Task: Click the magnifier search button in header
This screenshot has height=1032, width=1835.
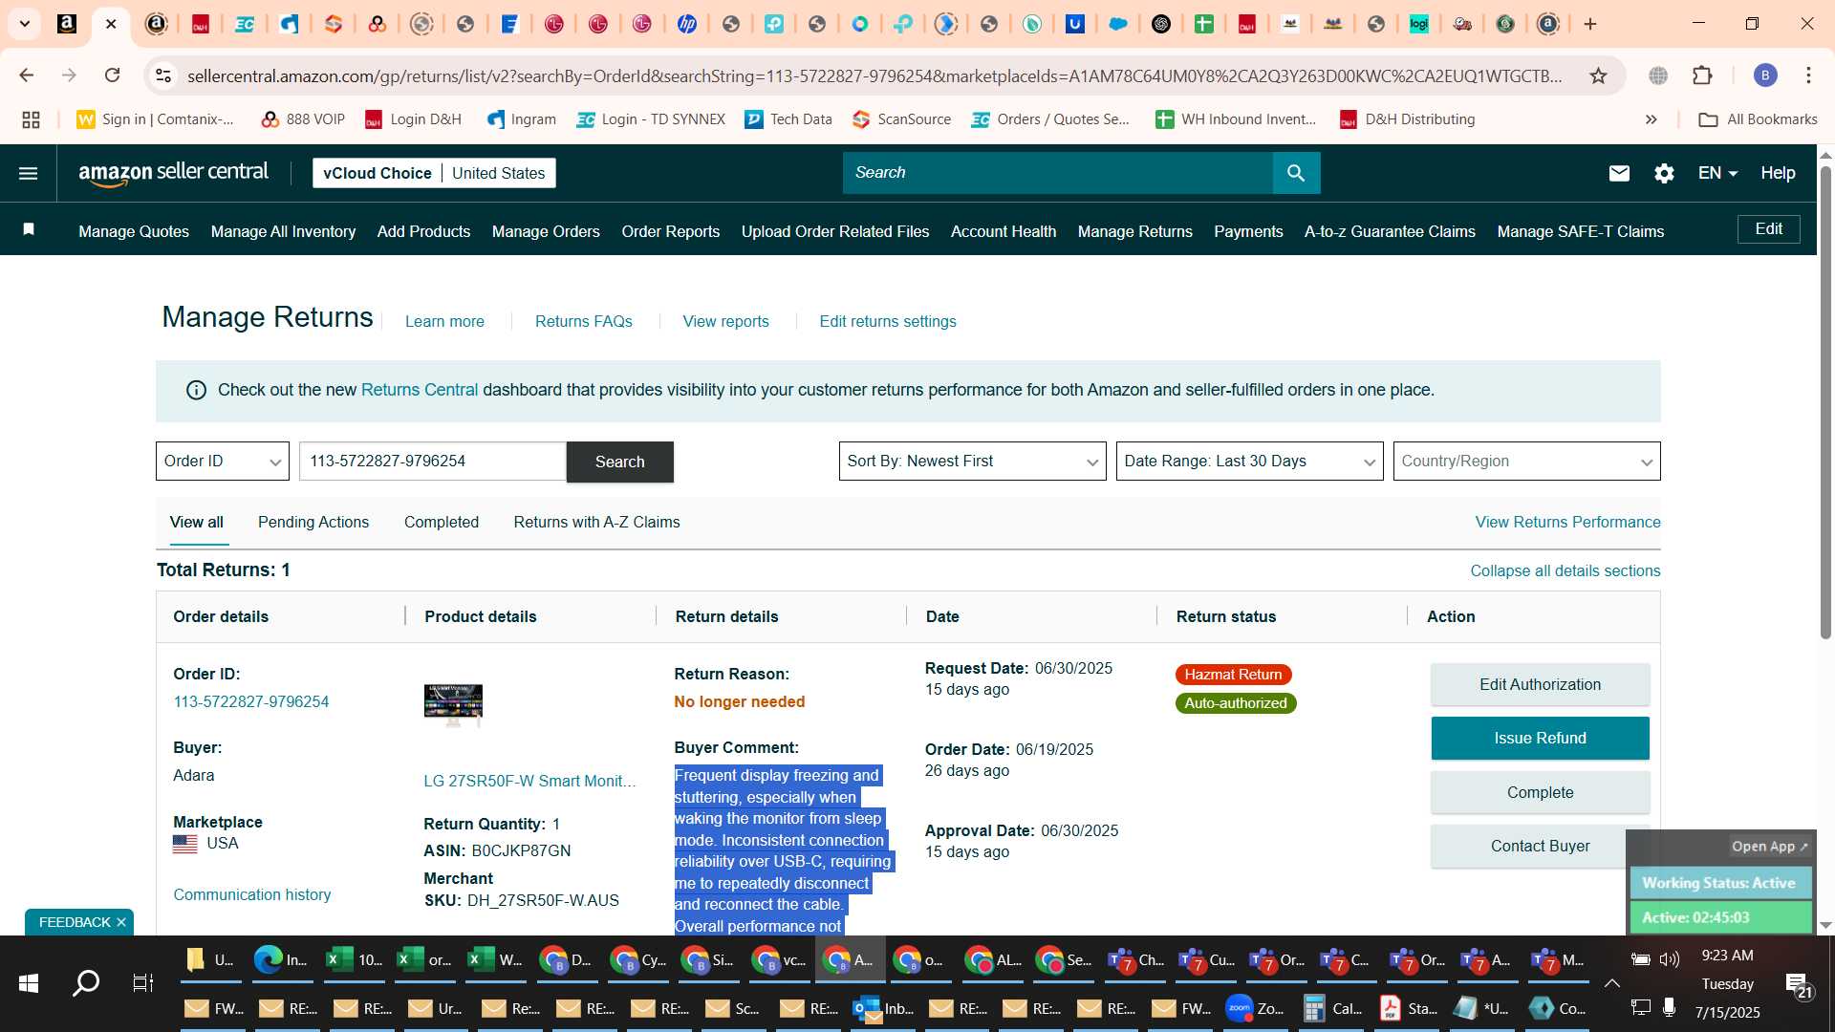Action: coord(1296,173)
